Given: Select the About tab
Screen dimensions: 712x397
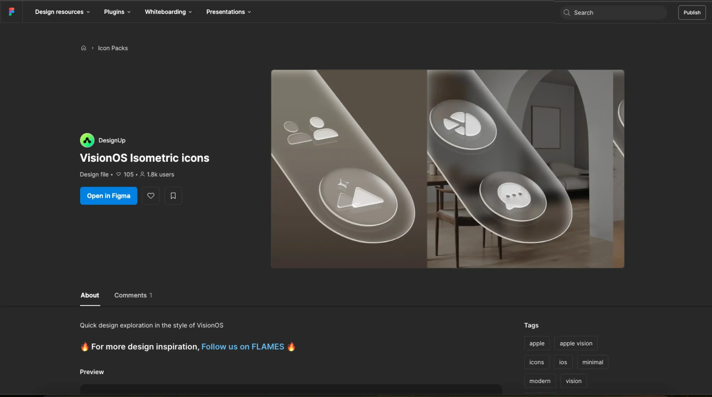Looking at the screenshot, I should 90,295.
